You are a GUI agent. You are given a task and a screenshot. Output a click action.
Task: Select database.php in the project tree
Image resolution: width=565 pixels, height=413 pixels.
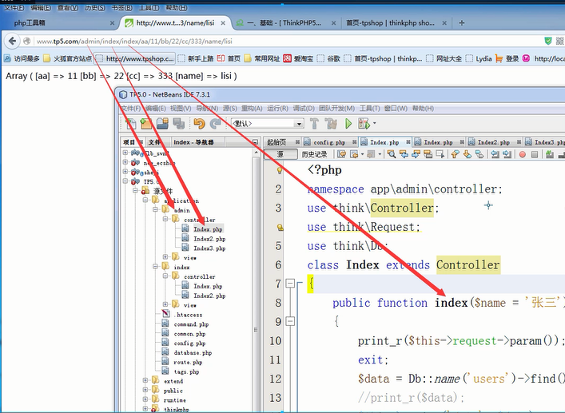pyautogui.click(x=193, y=353)
